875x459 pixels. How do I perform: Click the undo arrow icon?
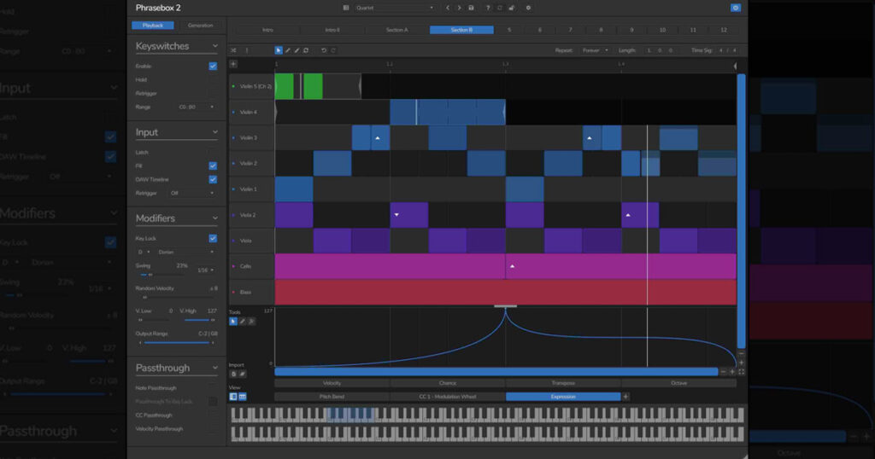324,50
